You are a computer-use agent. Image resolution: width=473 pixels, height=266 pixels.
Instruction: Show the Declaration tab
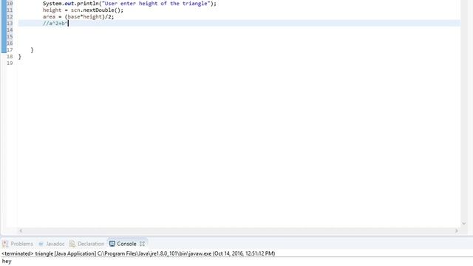point(87,244)
